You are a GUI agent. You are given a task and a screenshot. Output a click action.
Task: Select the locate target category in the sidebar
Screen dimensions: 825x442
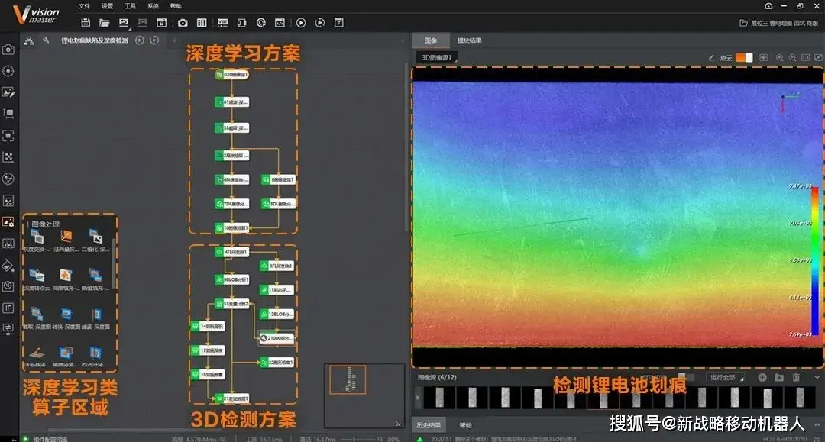(x=8, y=71)
